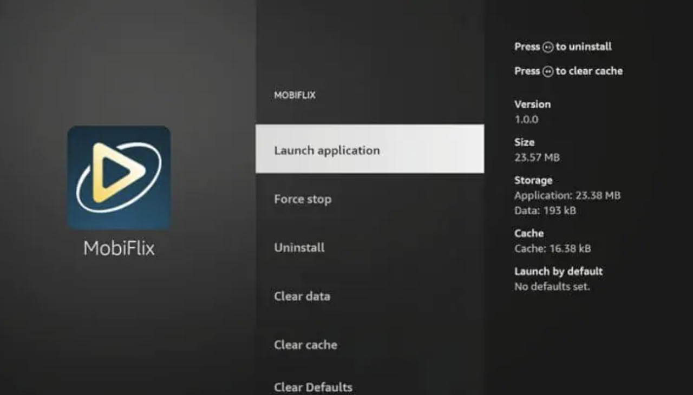Select Launch application

coord(370,149)
